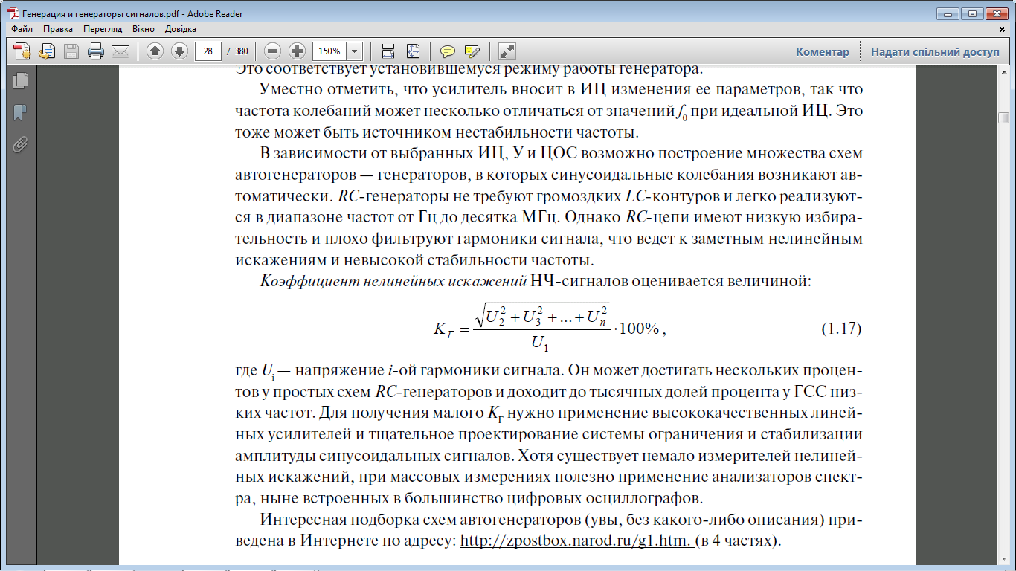Click the vertical scrollbar thumb
This screenshot has height=571, width=1016.
pyautogui.click(x=1004, y=118)
